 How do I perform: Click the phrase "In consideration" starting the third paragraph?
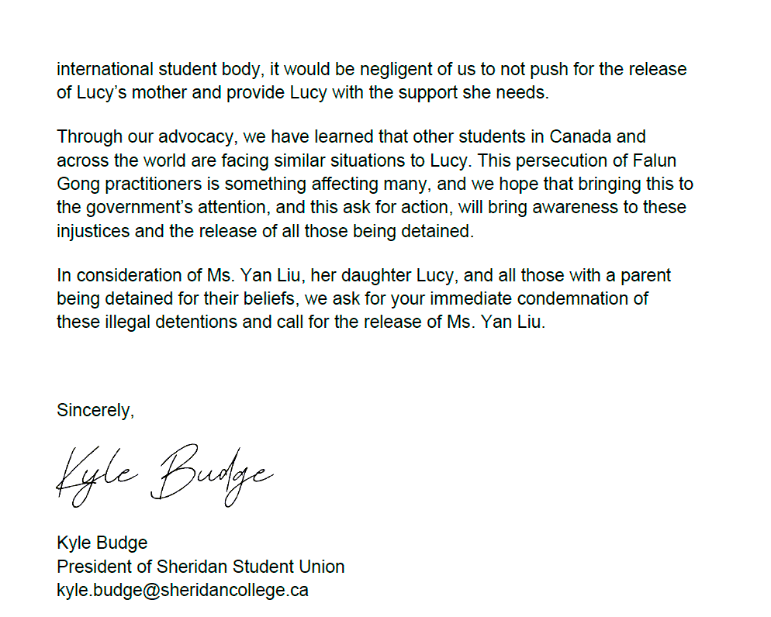[x=116, y=275]
